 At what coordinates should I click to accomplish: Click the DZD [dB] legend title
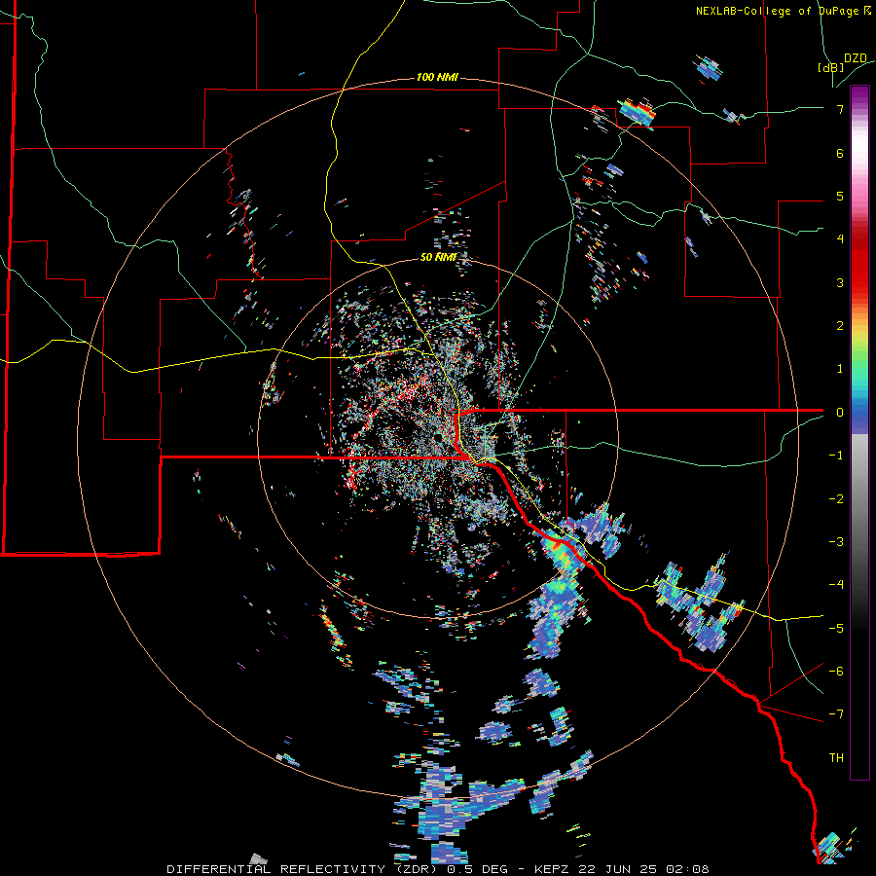click(x=842, y=62)
